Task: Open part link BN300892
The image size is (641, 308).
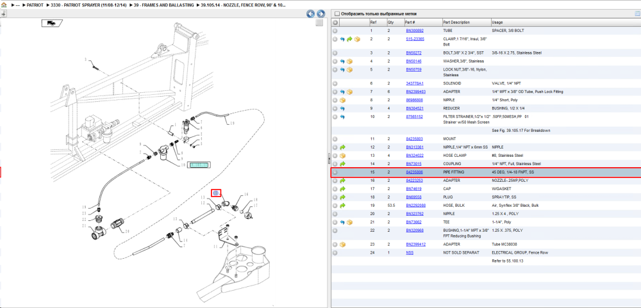Action: (x=415, y=31)
